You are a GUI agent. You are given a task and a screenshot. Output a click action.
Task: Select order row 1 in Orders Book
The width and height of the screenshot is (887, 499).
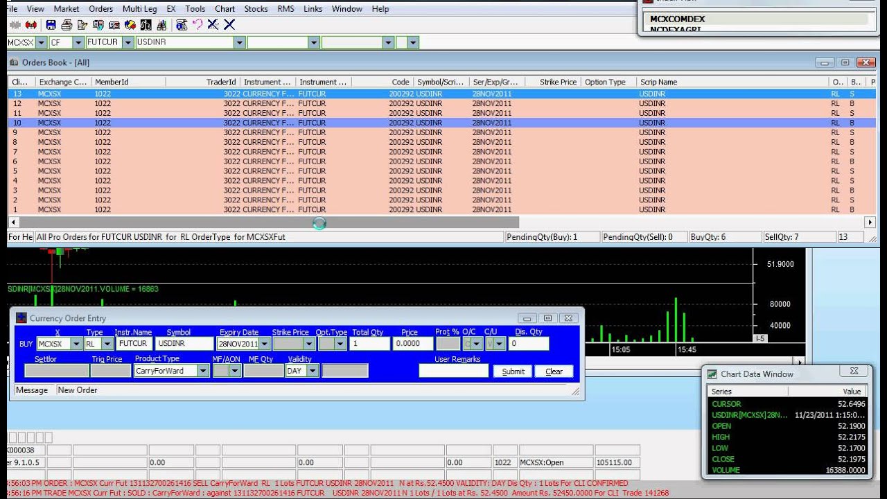coord(441,209)
